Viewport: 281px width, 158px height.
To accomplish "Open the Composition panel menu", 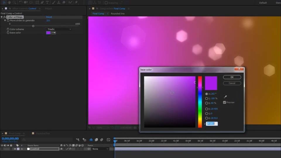I will [x=129, y=8].
